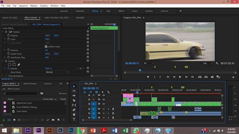239x134 pixels.
Task: Click Mark Out bracket button
Action: [160, 77]
